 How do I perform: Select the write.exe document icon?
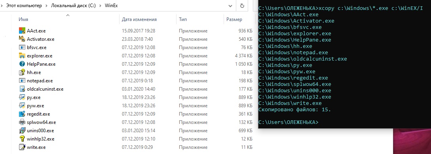(22, 147)
